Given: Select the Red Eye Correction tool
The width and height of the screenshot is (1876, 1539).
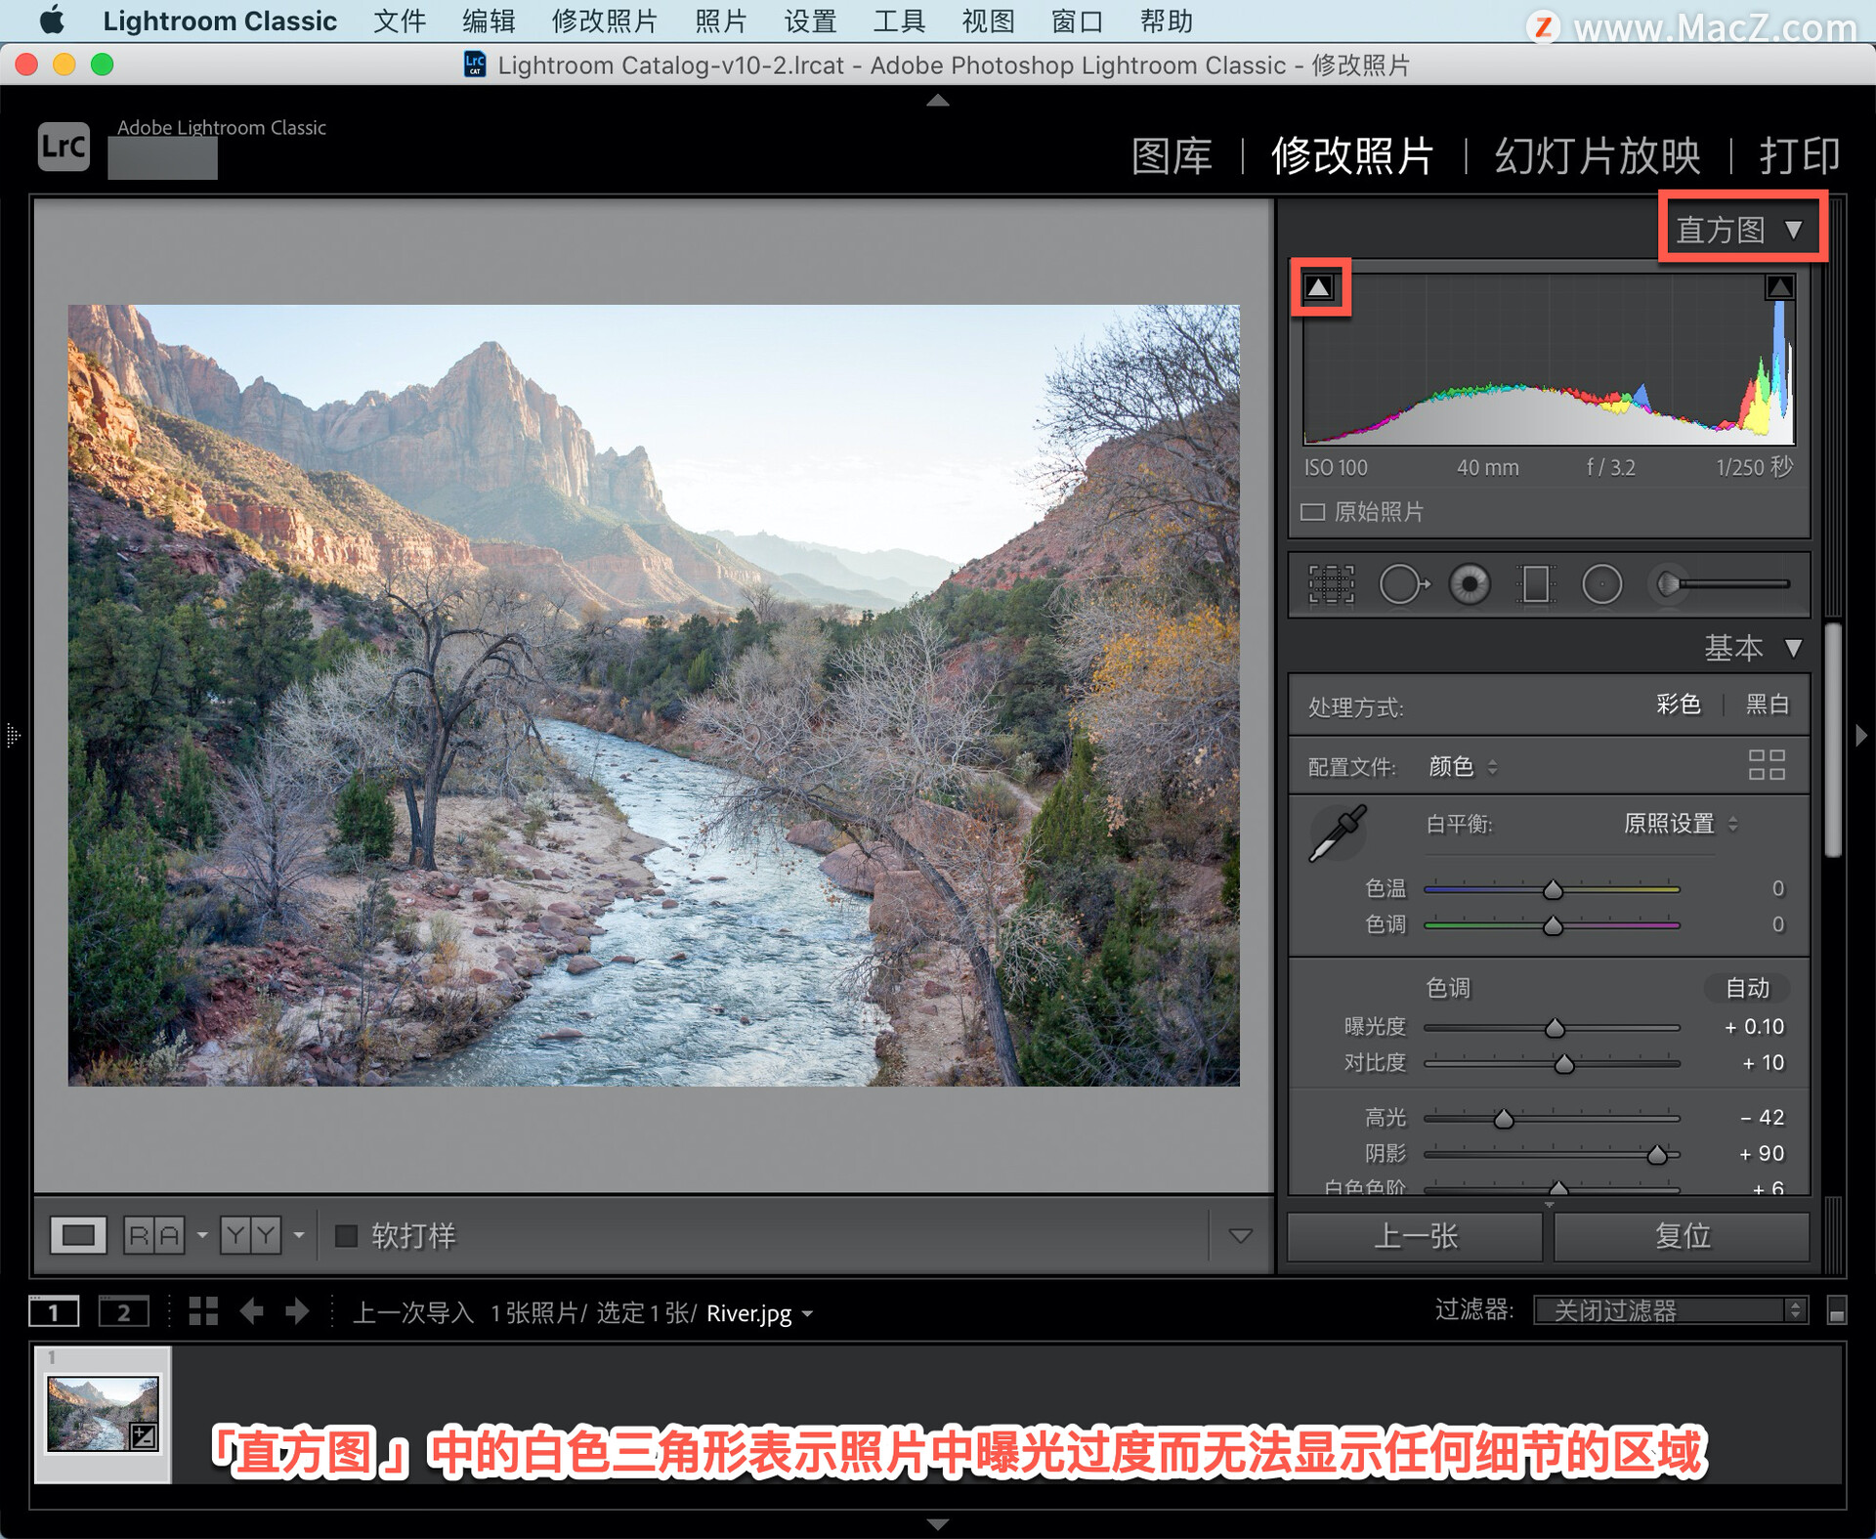Looking at the screenshot, I should click(1470, 584).
